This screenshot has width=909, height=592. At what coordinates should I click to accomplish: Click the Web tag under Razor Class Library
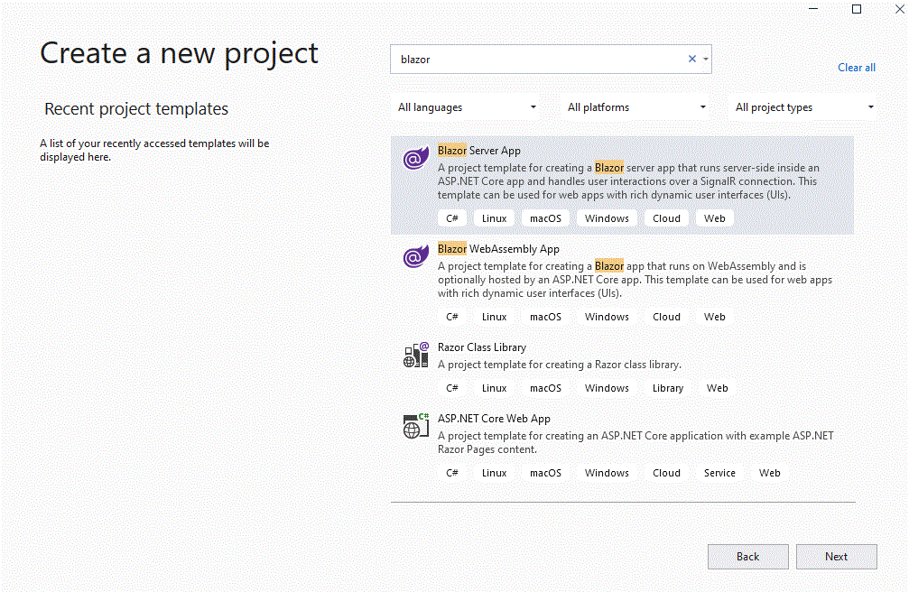coord(717,388)
